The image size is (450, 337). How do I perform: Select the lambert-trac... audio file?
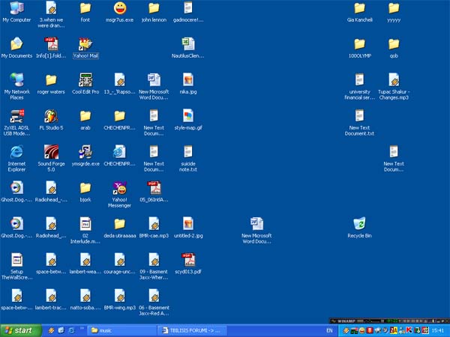pos(51,300)
